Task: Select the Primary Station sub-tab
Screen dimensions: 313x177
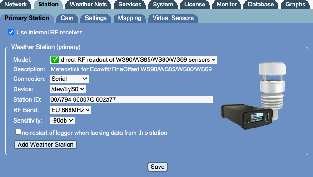Action: (x=27, y=18)
